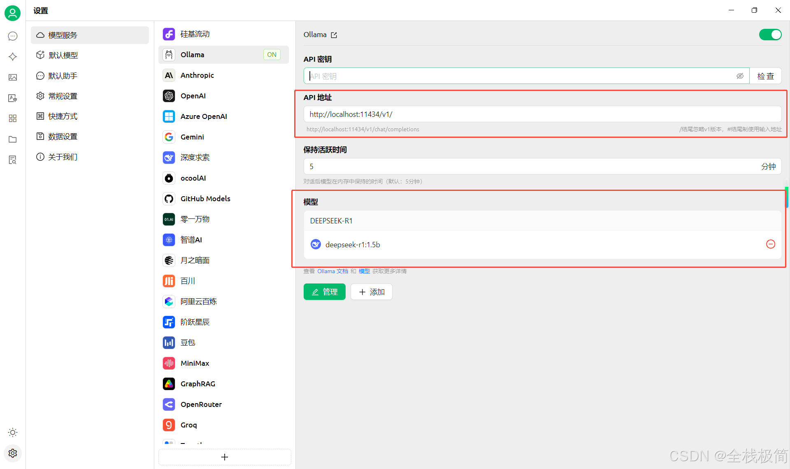
Task: Click the 管理 manage models button
Action: pos(324,292)
